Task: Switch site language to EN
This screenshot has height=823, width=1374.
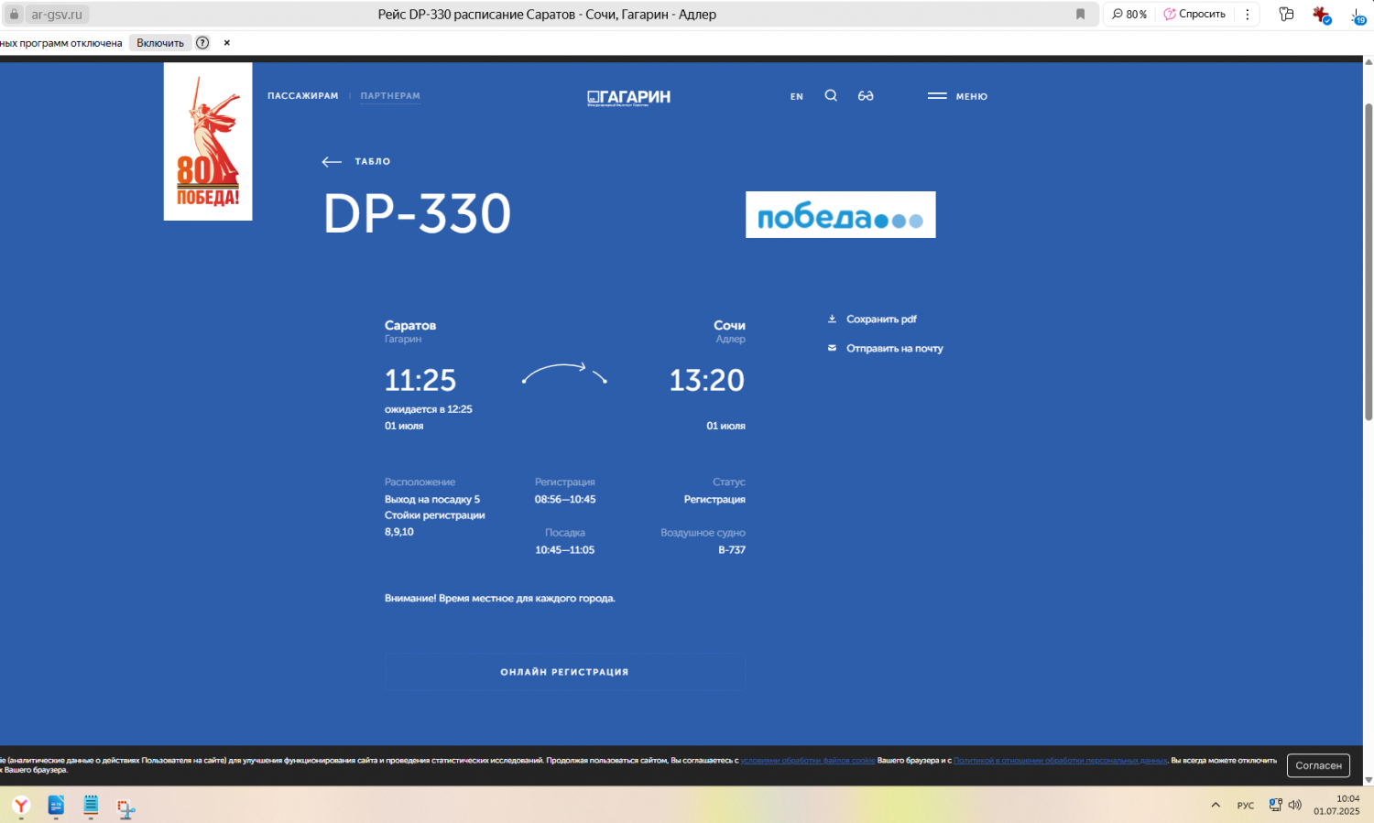Action: tap(797, 96)
